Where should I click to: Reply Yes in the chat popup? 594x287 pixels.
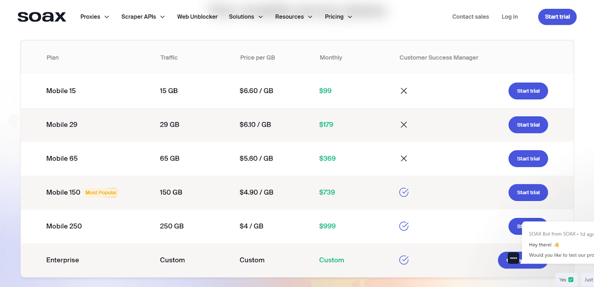(566, 280)
